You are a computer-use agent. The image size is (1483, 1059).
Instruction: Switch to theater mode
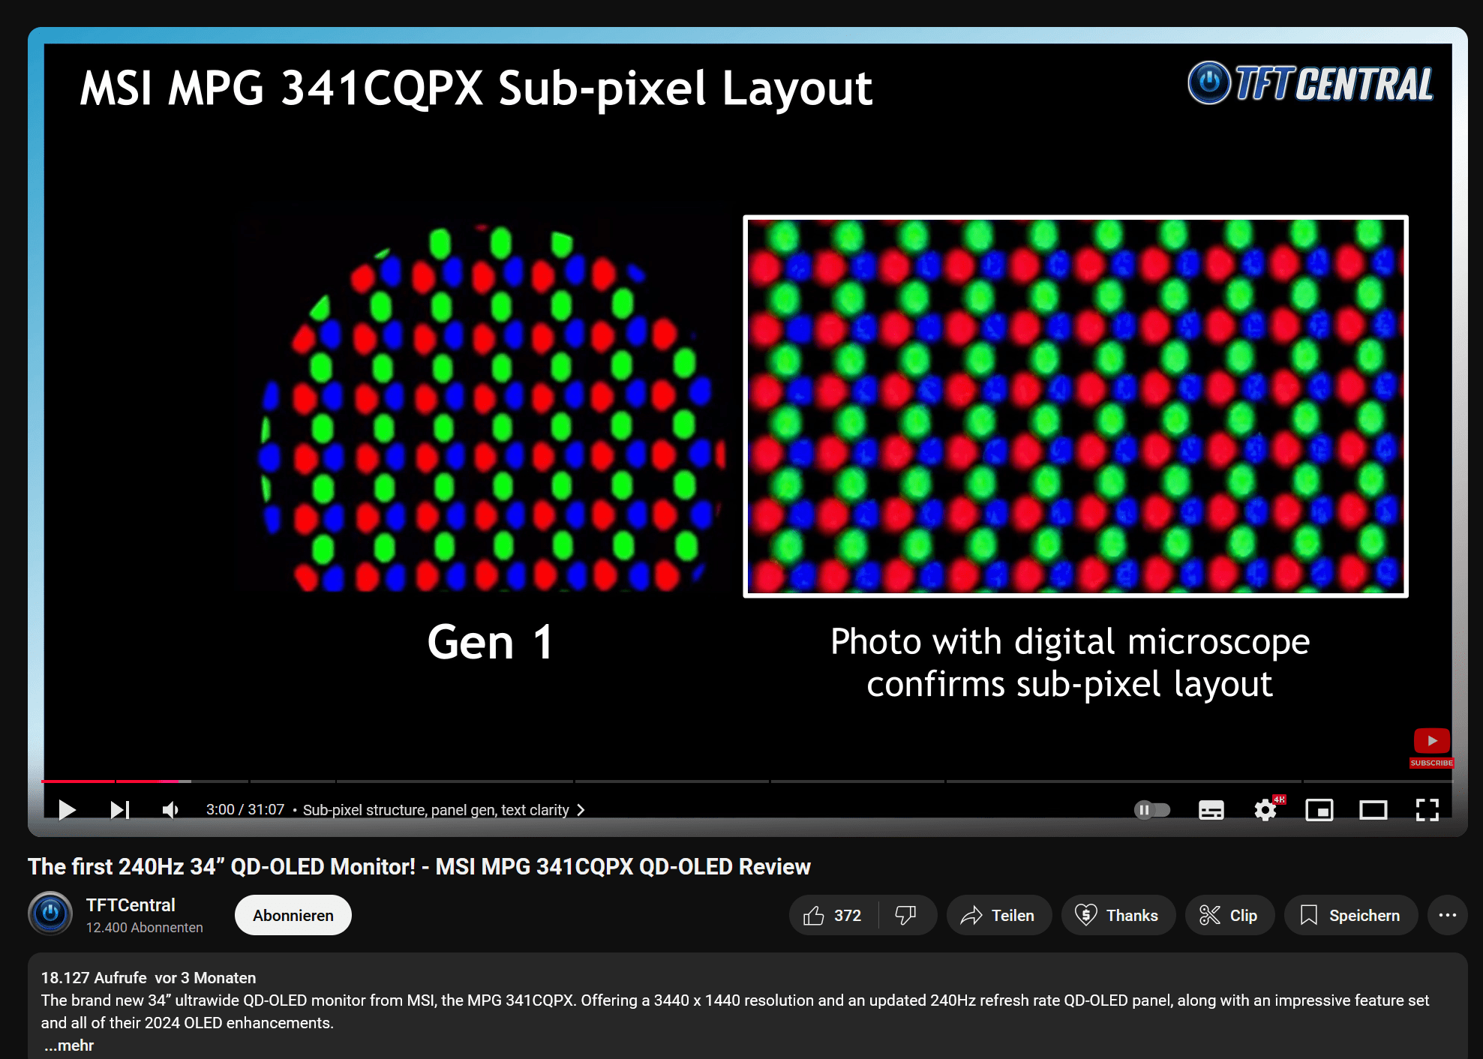click(1373, 810)
